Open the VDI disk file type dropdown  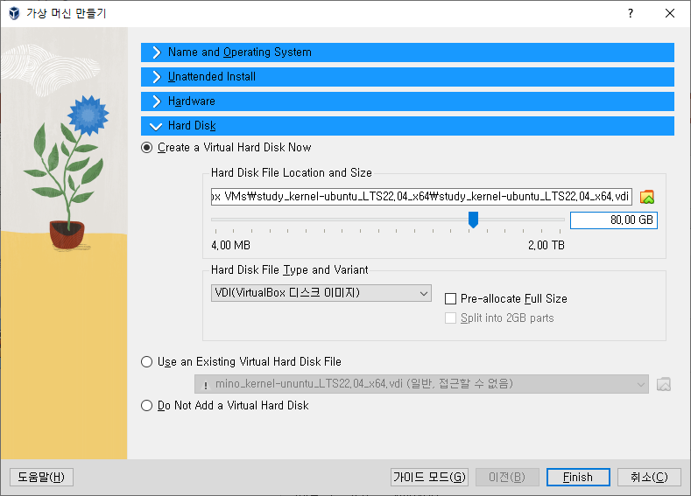(x=321, y=293)
